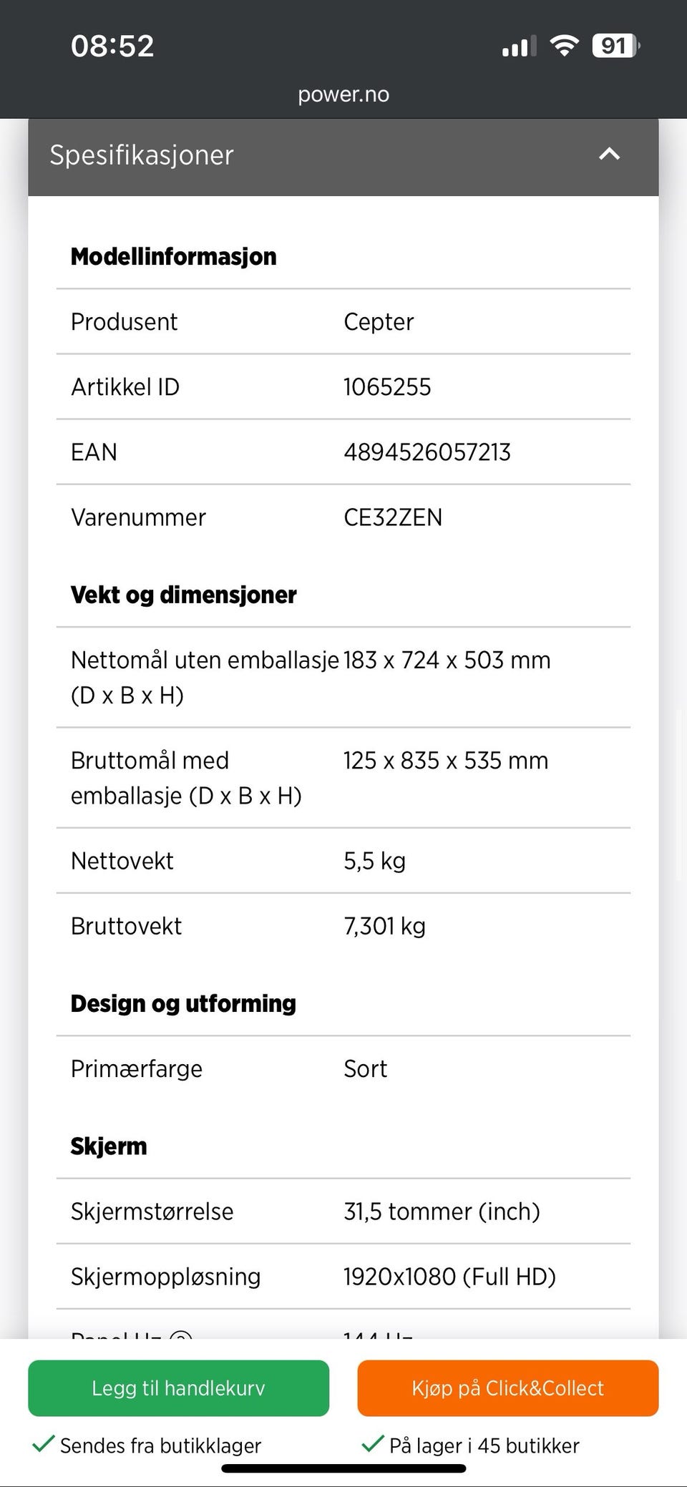
Task: Tap the Sendes fra butikklager text
Action: [x=160, y=1445]
